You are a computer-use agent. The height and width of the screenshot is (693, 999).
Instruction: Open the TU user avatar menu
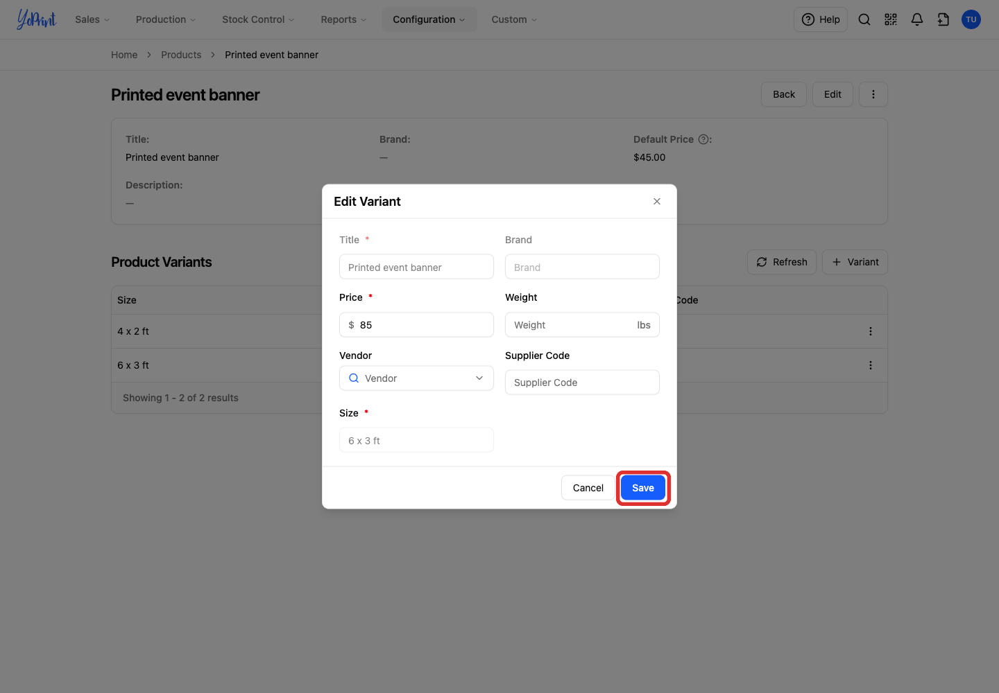coord(971,19)
